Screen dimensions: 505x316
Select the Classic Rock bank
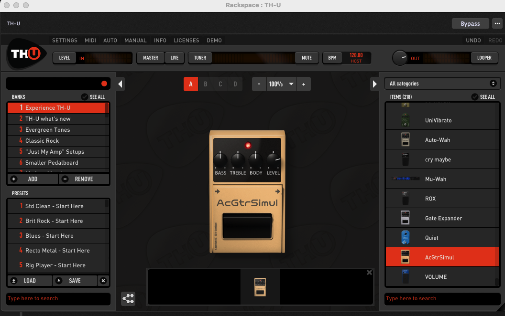[x=58, y=141]
